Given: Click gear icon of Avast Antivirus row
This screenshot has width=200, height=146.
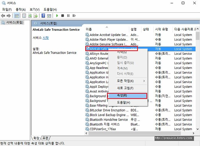Looking at the screenshot, I should tap(87, 91).
